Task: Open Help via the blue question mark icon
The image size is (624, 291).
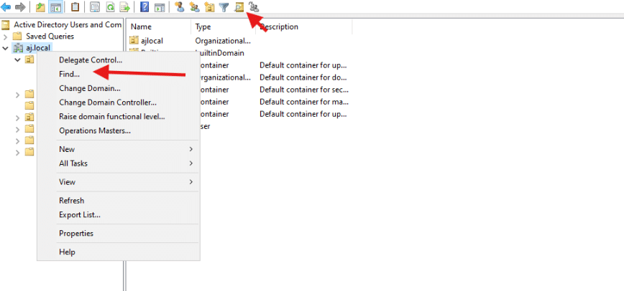Action: tap(144, 7)
